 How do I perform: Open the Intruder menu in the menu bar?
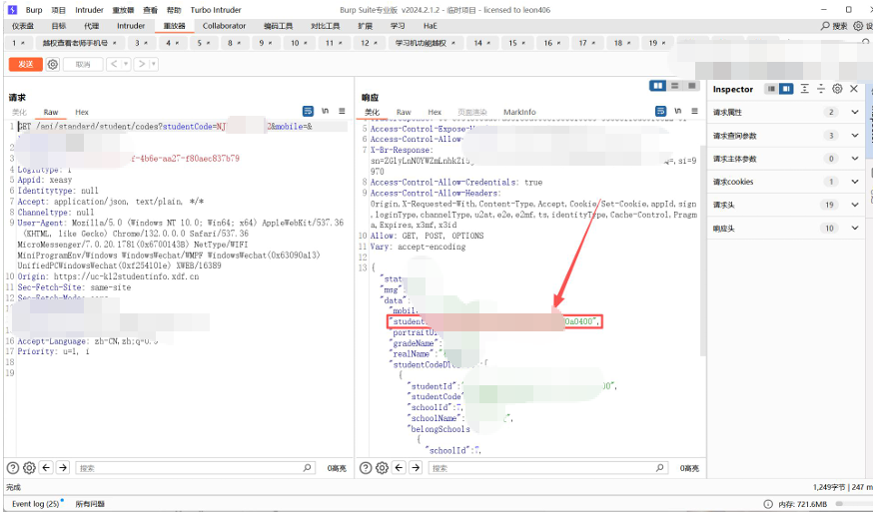click(89, 10)
